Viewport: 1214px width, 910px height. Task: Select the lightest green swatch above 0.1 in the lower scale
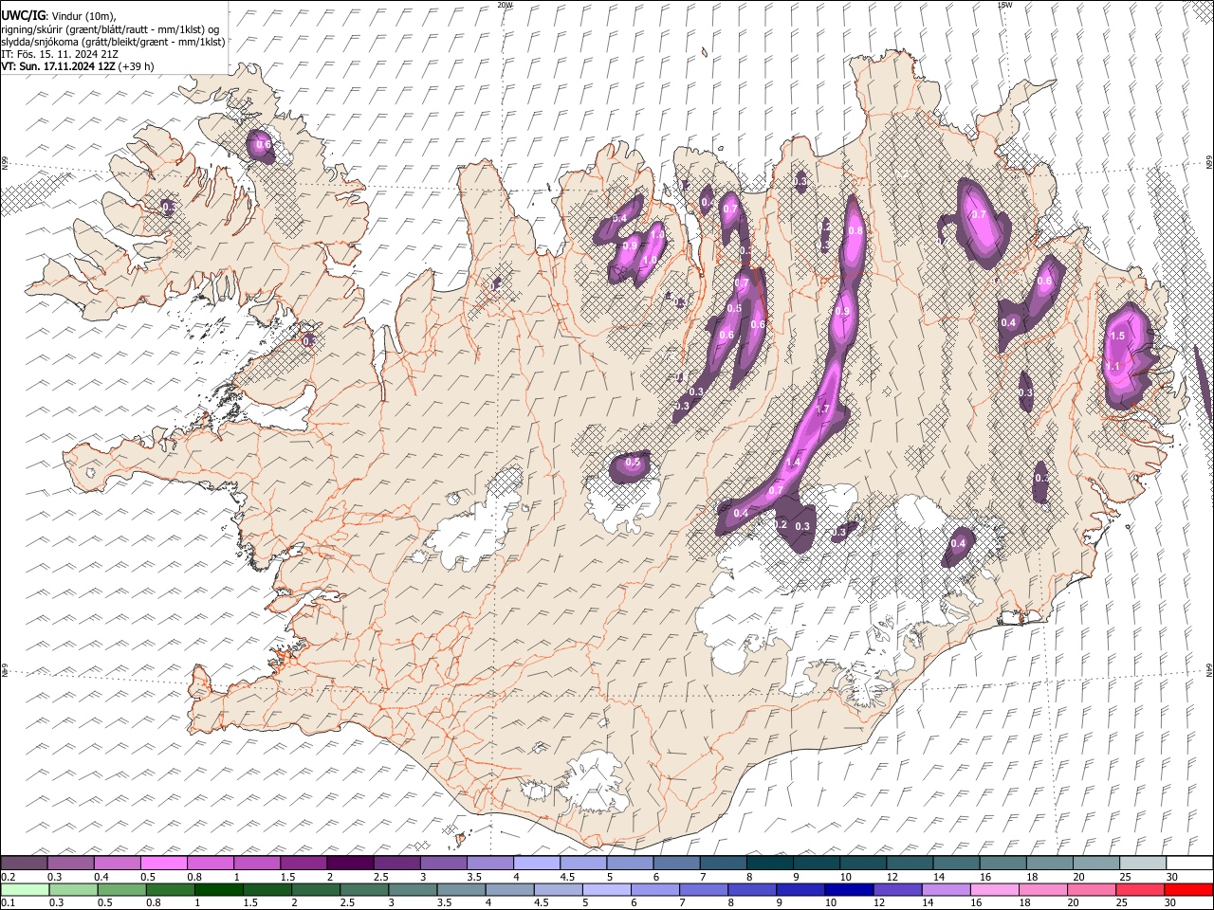pos(24,890)
